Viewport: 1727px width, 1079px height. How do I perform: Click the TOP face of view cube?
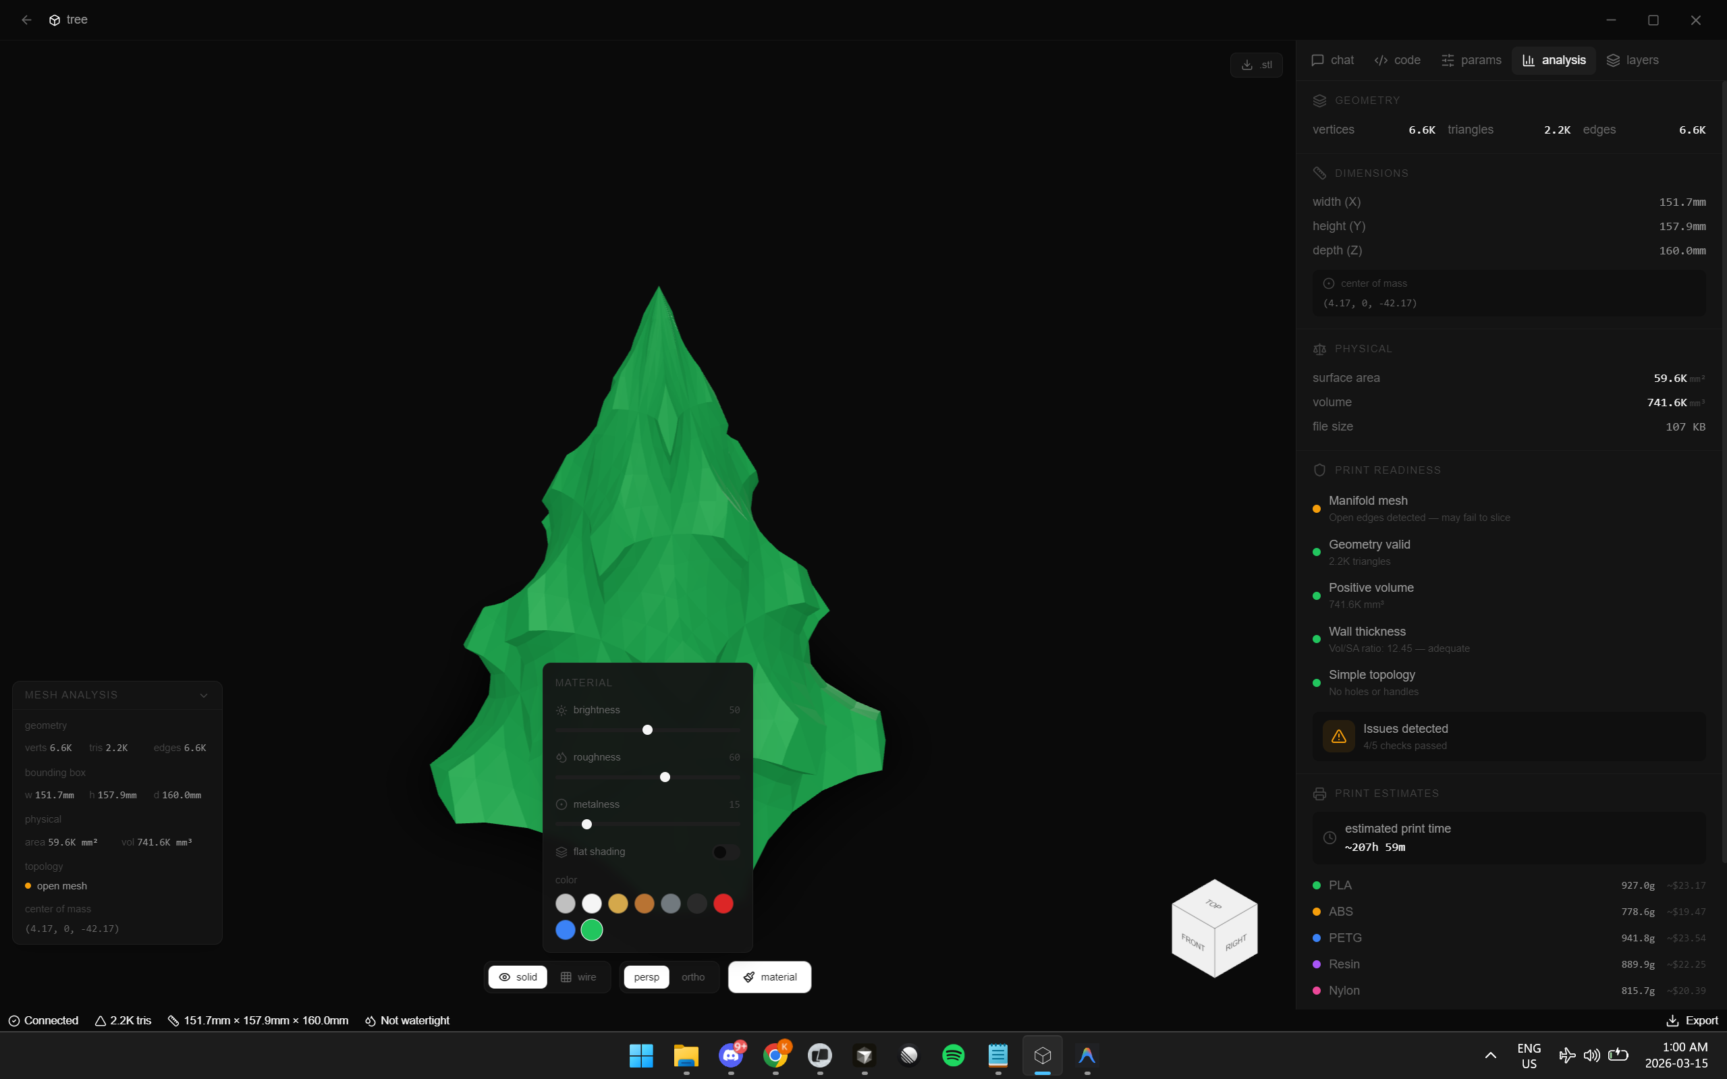(x=1214, y=904)
